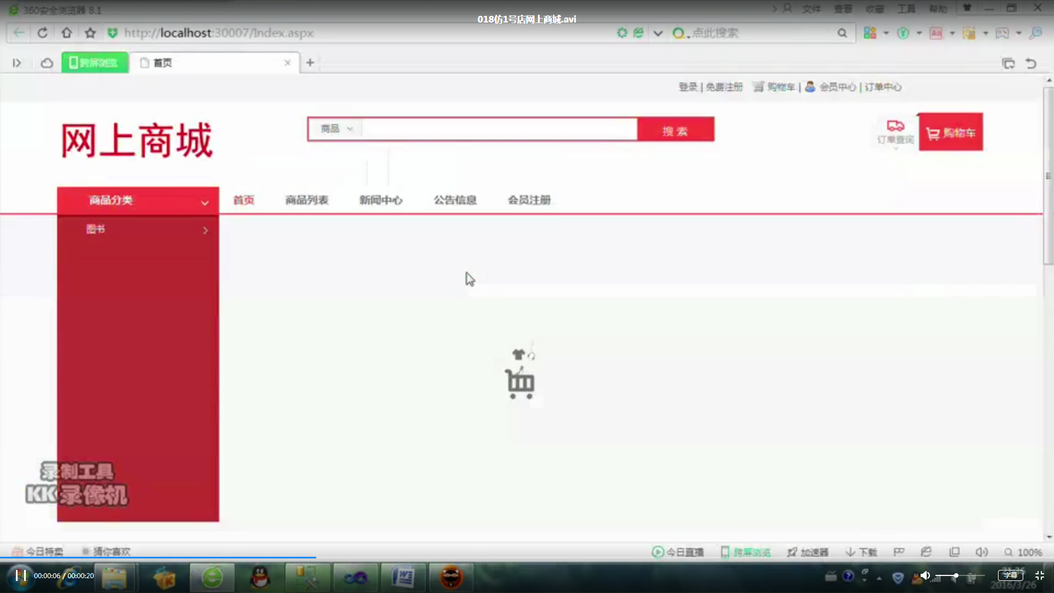Click into the shop search text field
The height and width of the screenshot is (593, 1054).
500,129
